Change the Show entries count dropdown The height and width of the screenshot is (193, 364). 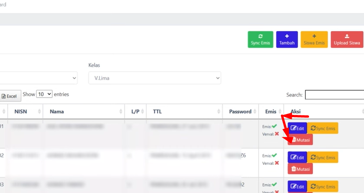(44, 94)
